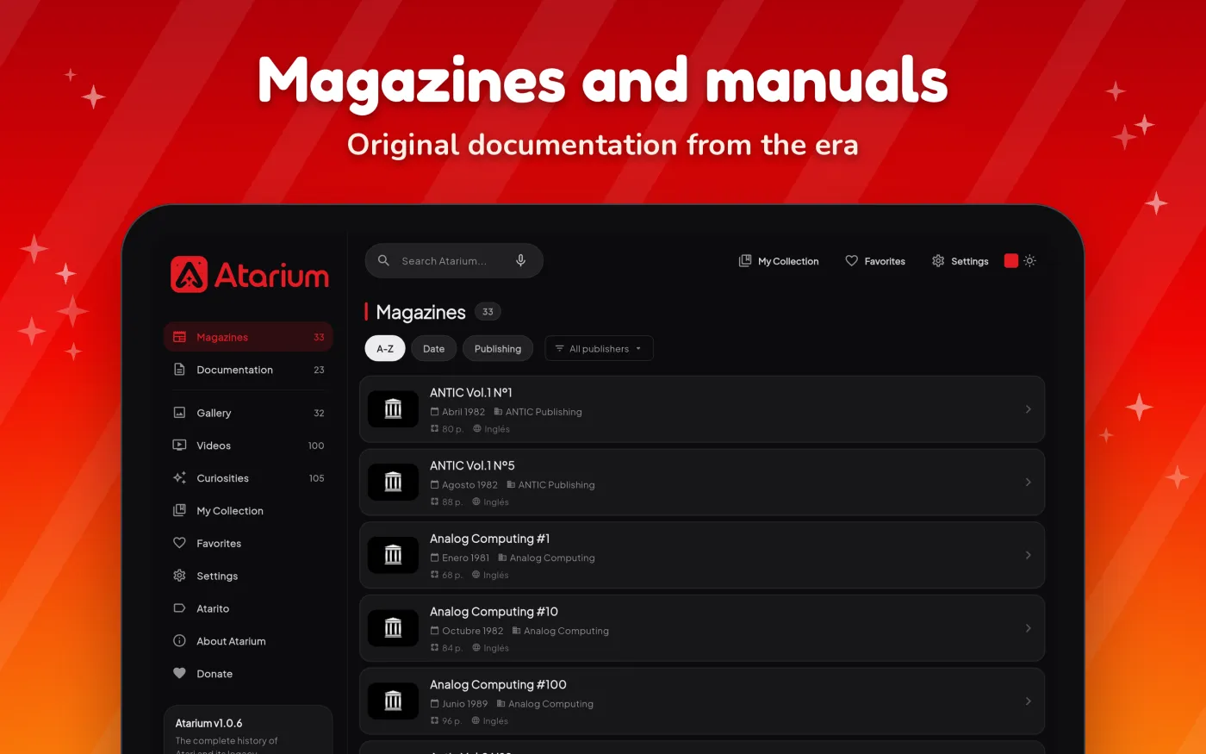Click the Analog Computing #10 archive thumbnail
Image resolution: width=1206 pixels, height=754 pixels.
(393, 628)
